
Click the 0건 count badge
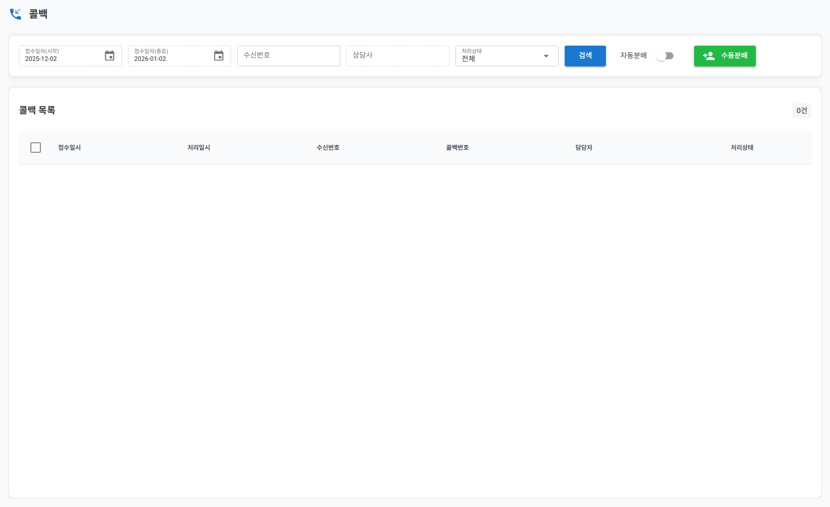[802, 111]
